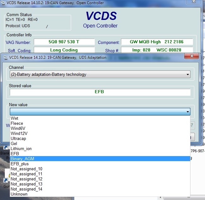Image resolution: width=205 pixels, height=200 pixels.
Task: Click the VAG Number field
Action: (64, 42)
